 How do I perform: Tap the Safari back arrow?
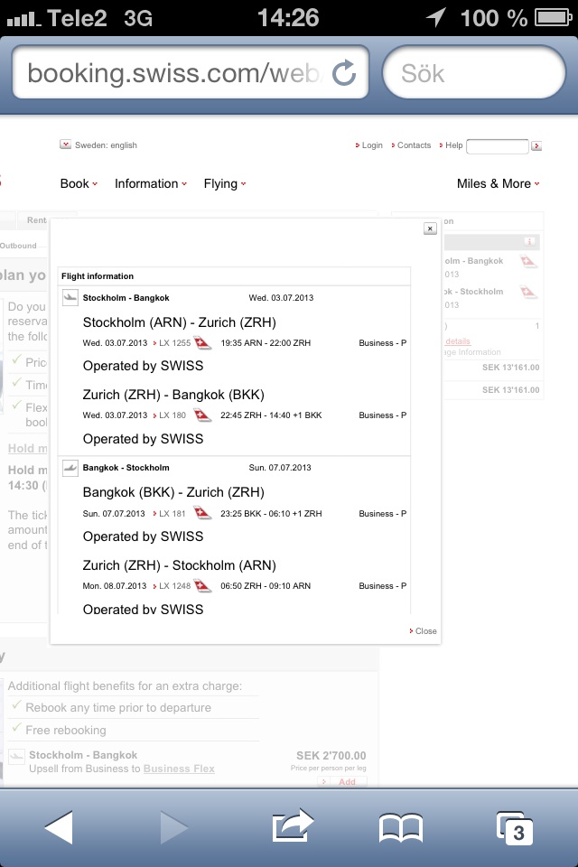[59, 826]
